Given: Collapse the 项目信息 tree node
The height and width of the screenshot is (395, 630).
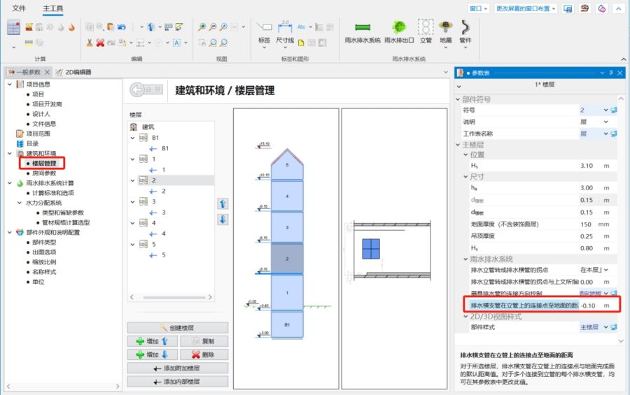Looking at the screenshot, I should [9, 84].
